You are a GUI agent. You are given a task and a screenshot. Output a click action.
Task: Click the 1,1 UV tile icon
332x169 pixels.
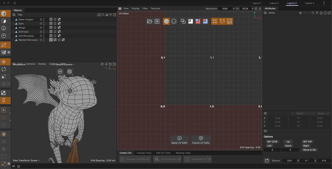click(222, 21)
